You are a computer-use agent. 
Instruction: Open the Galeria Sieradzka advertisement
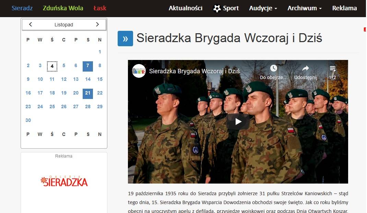point(64,181)
